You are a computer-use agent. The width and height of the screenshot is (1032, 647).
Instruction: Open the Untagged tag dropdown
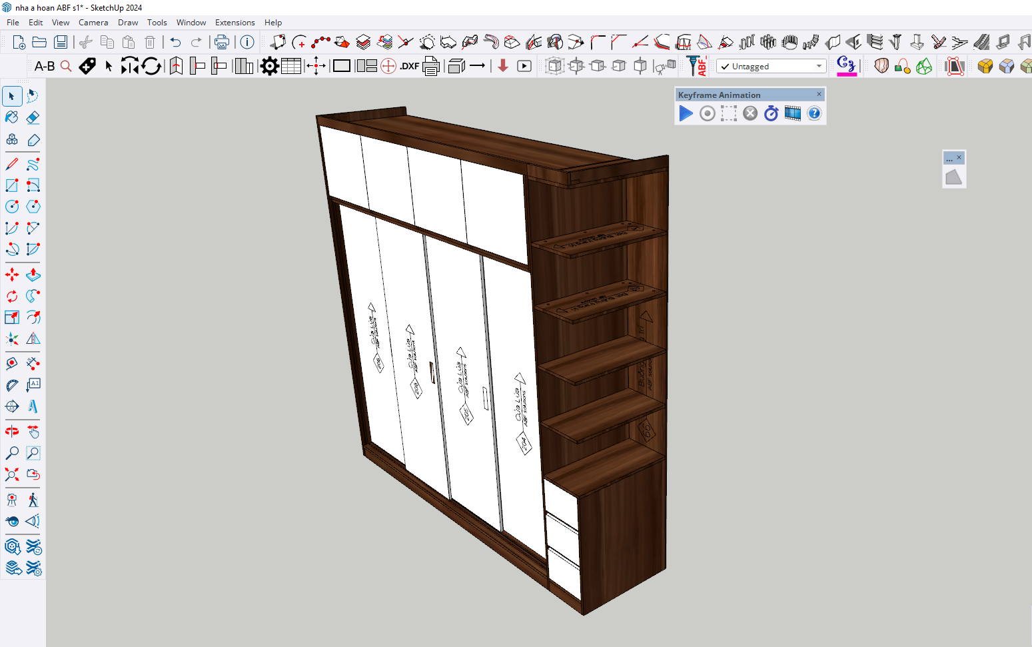772,66
